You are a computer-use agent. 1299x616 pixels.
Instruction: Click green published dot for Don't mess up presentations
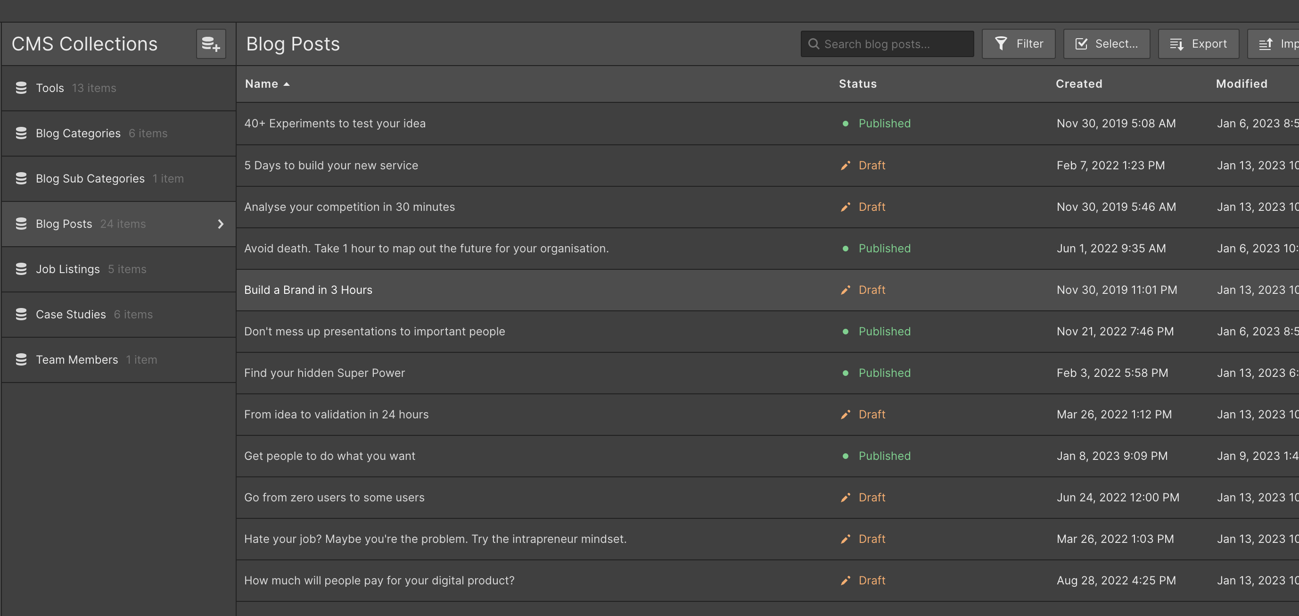click(x=846, y=332)
